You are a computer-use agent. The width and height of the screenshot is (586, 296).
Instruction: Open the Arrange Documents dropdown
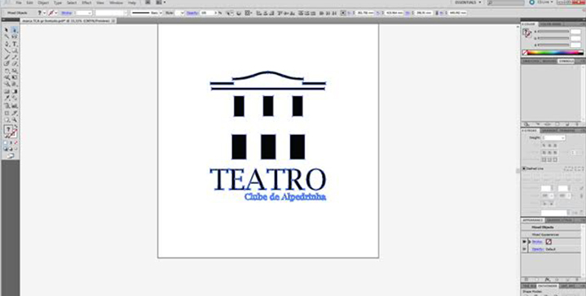coord(160,2)
